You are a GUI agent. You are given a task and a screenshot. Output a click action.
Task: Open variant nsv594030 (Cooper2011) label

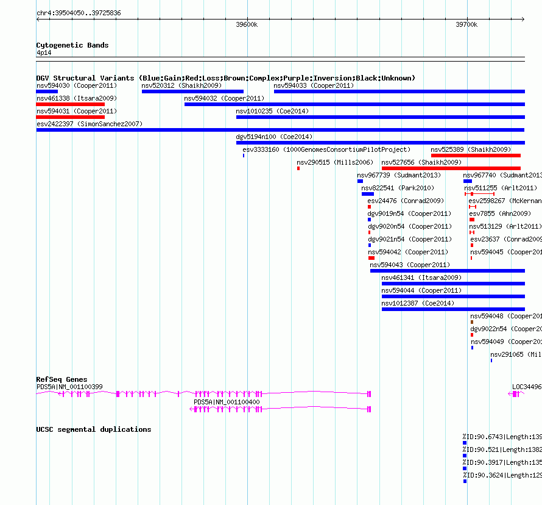[x=77, y=85]
